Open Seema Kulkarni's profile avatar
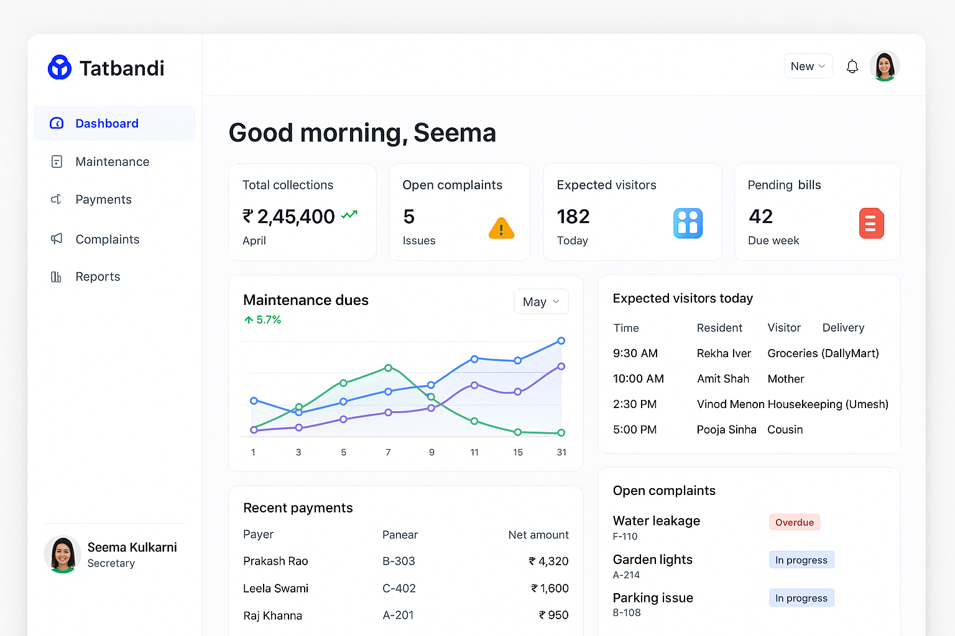Image resolution: width=955 pixels, height=636 pixels. 62,554
